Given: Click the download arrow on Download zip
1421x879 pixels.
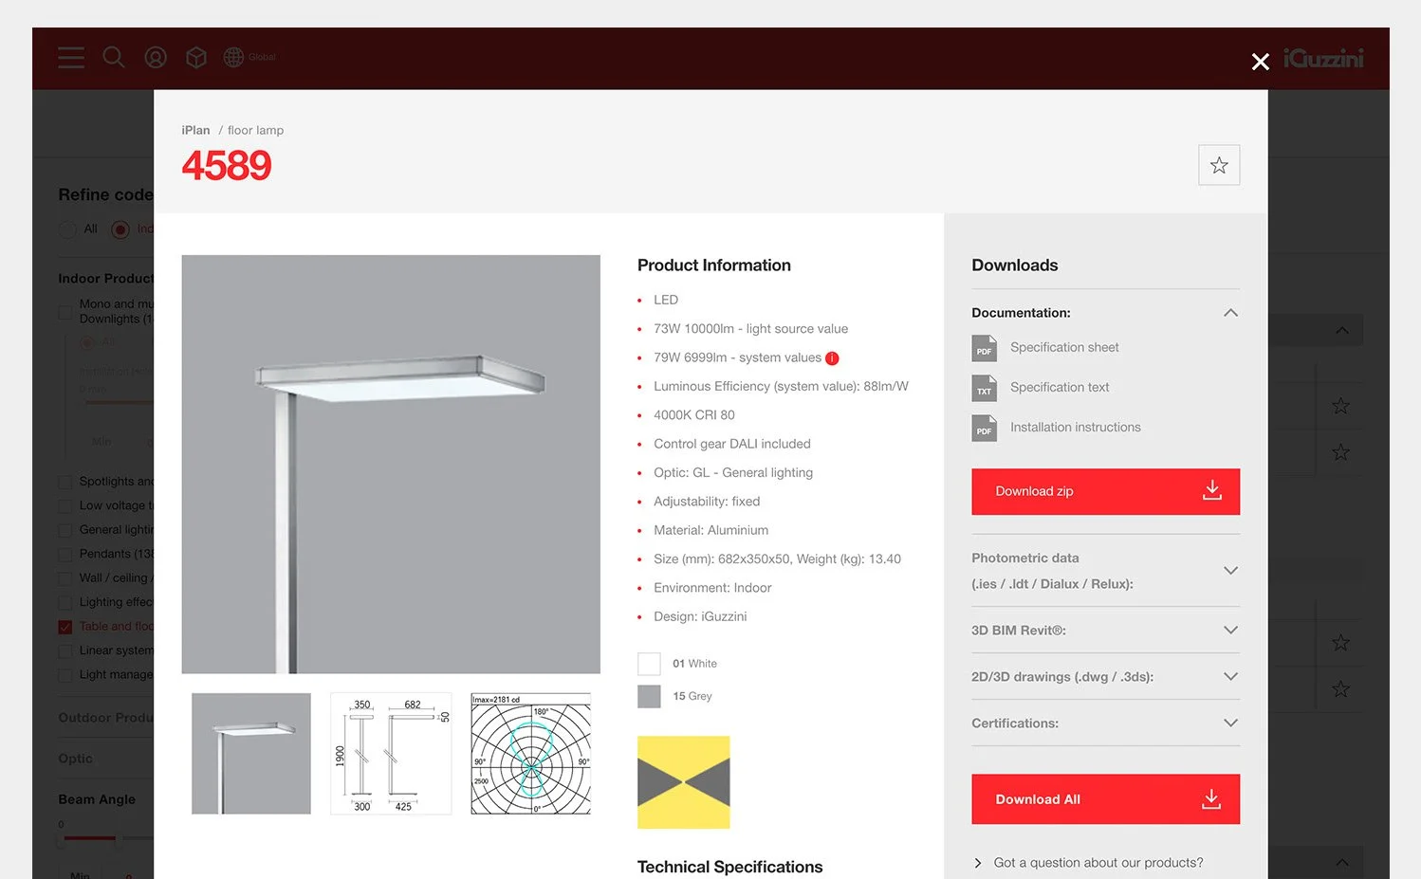Looking at the screenshot, I should tap(1212, 490).
